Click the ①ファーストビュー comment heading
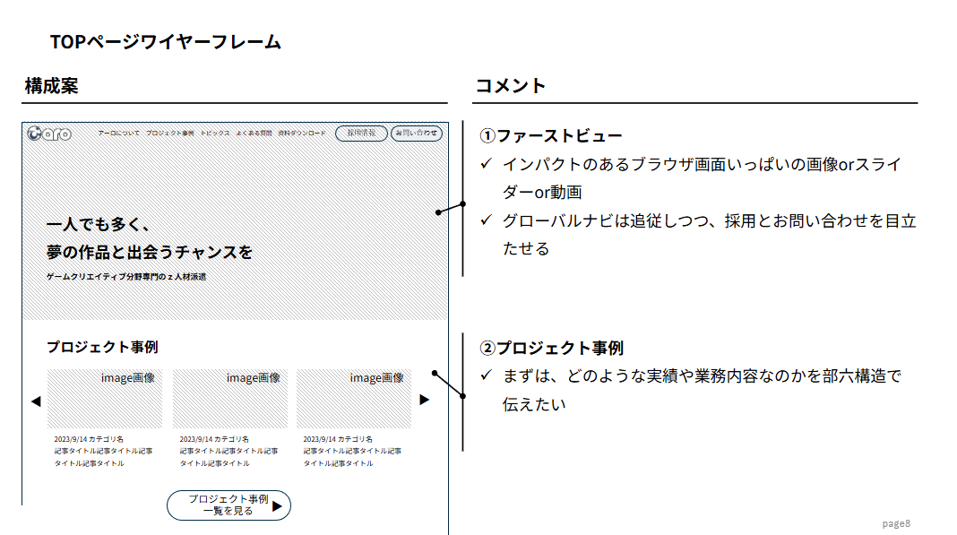 pyautogui.click(x=551, y=136)
